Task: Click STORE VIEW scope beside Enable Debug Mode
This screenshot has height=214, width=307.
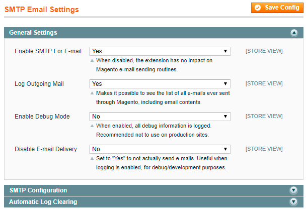Action: (x=264, y=117)
